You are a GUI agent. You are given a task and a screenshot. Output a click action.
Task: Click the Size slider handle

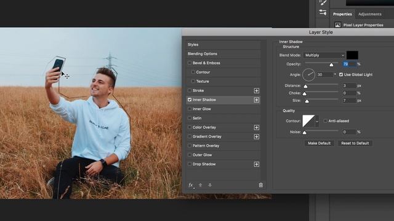point(307,101)
